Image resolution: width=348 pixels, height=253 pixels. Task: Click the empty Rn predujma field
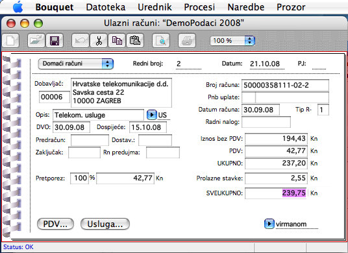point(163,152)
